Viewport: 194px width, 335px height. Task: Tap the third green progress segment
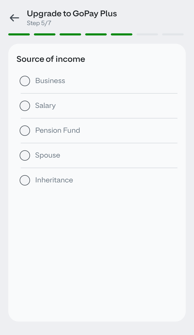70,34
